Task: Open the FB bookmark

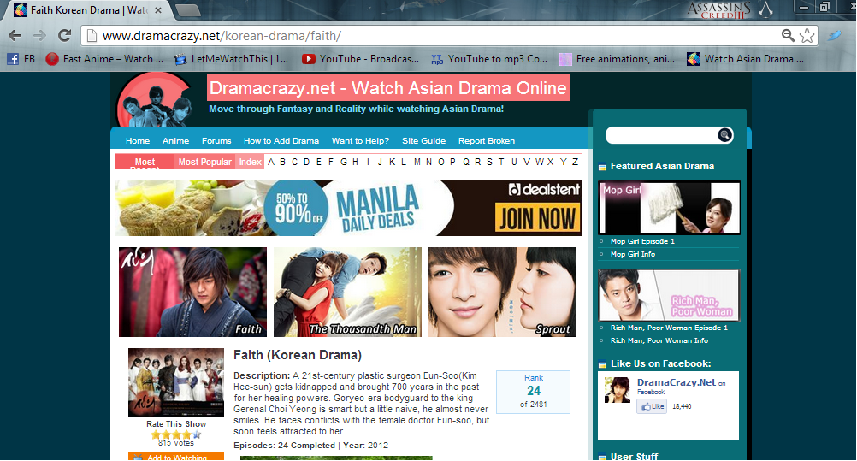Action: click(21, 59)
